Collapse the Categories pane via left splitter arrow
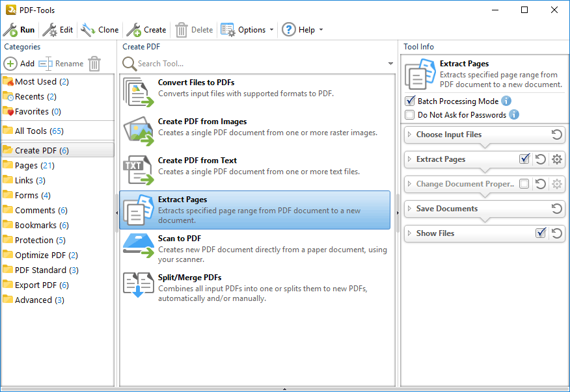Image resolution: width=570 pixels, height=392 pixels. (x=116, y=213)
